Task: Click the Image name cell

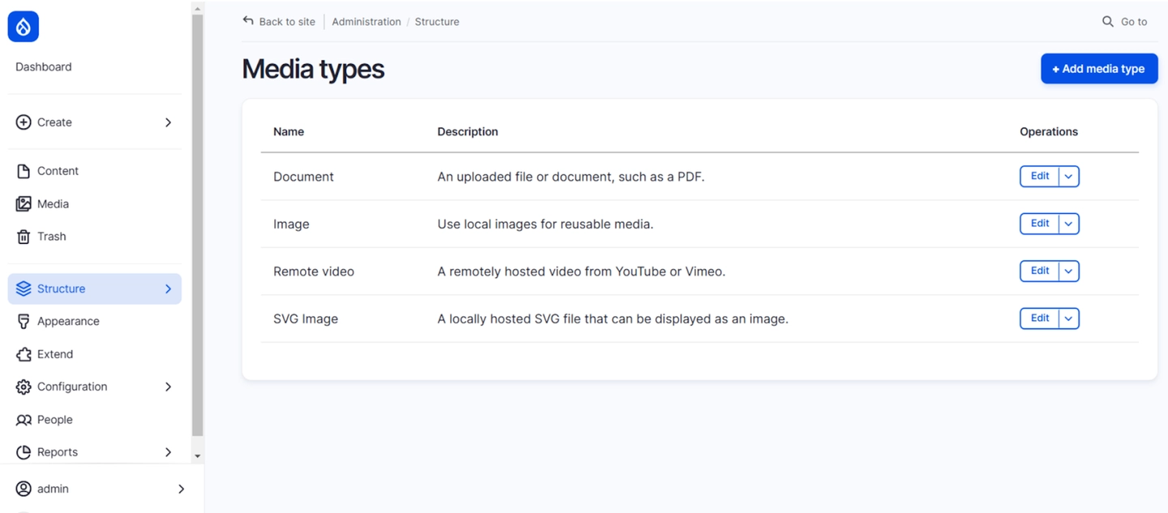Action: click(x=291, y=224)
